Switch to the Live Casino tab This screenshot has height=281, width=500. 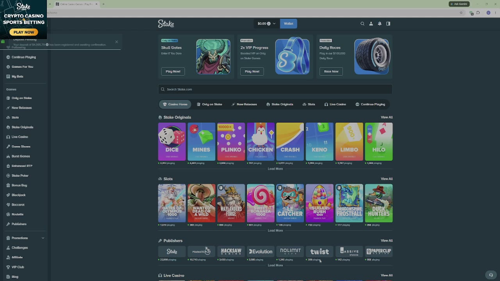click(335, 104)
